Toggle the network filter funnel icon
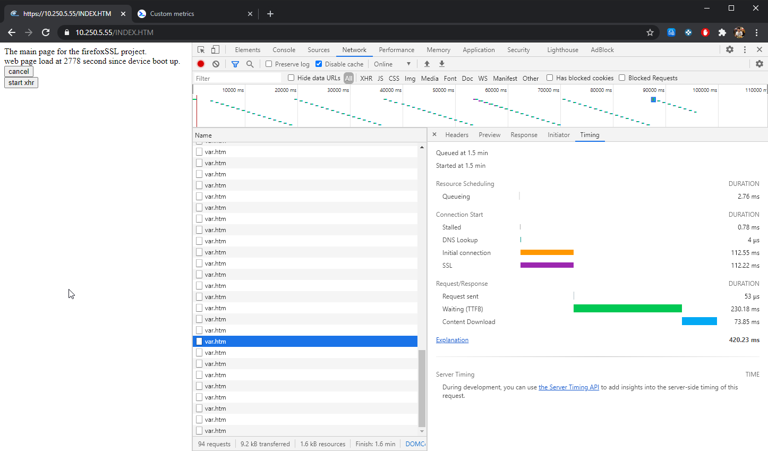Screen dimensions: 768x451 (235, 64)
